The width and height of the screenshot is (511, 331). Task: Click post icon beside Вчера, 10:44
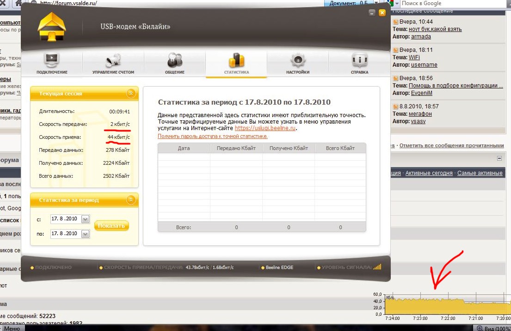tap(395, 22)
